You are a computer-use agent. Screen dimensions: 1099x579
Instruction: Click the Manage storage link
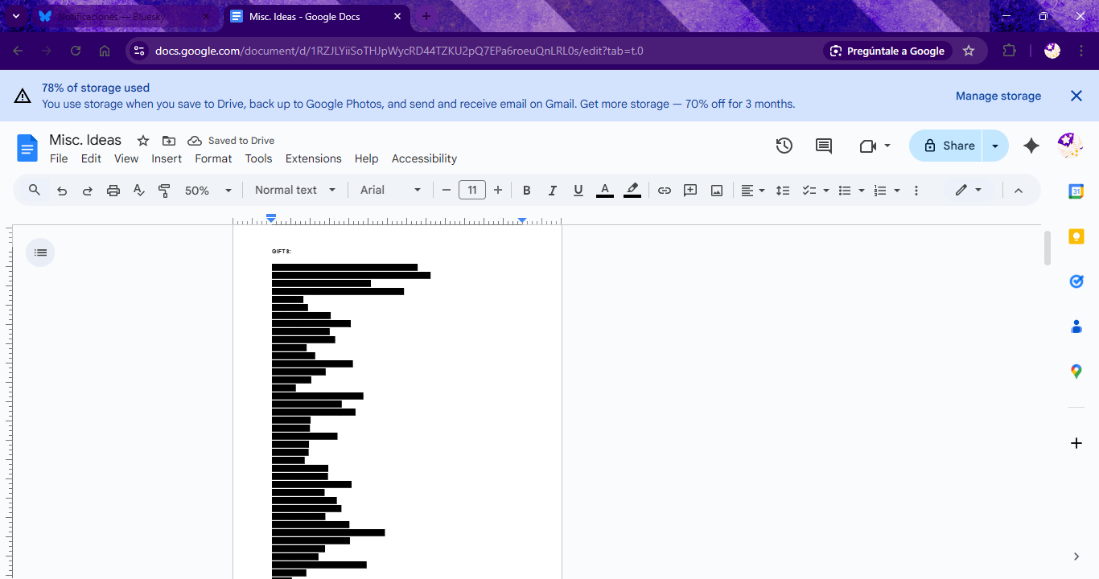click(x=998, y=96)
